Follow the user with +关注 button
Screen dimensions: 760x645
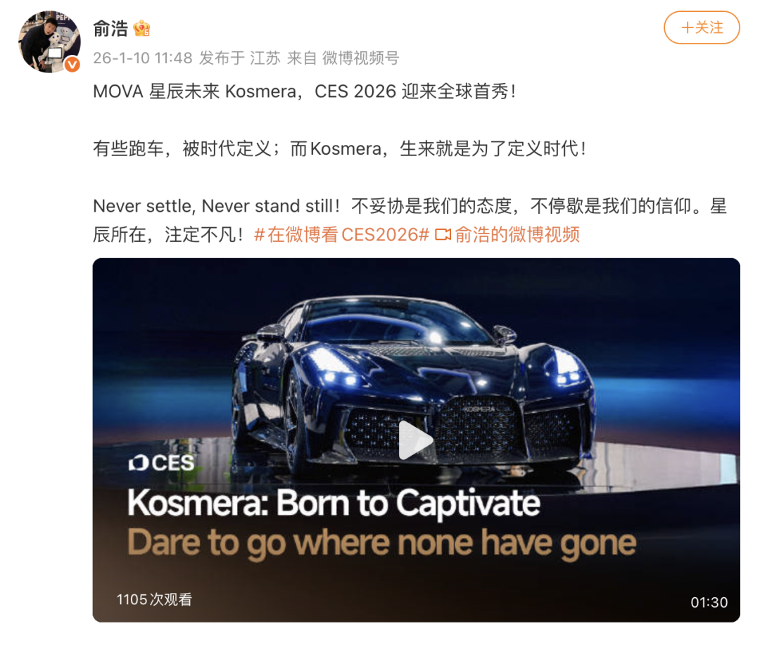pyautogui.click(x=702, y=27)
